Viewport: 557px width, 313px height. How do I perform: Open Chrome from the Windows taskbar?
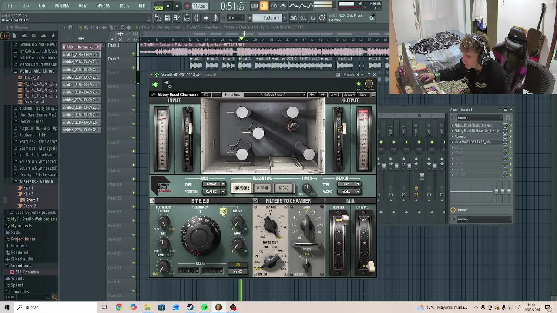pyautogui.click(x=119, y=307)
